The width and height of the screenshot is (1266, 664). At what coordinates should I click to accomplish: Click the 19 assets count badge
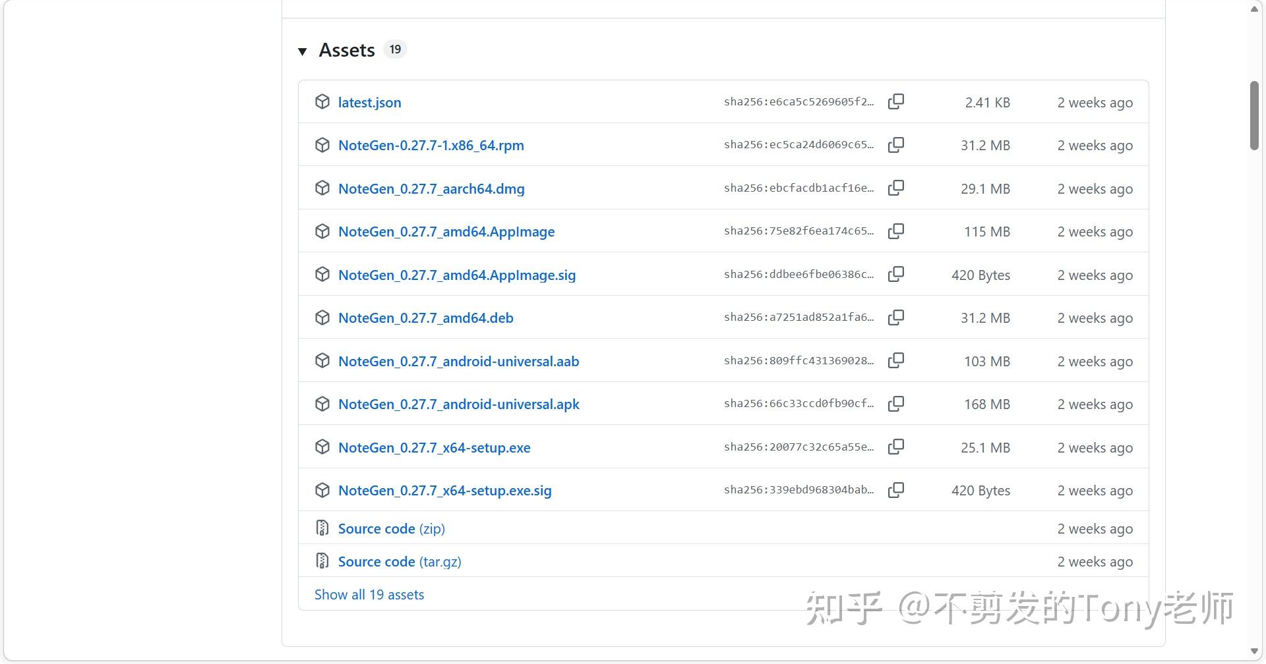tap(395, 49)
